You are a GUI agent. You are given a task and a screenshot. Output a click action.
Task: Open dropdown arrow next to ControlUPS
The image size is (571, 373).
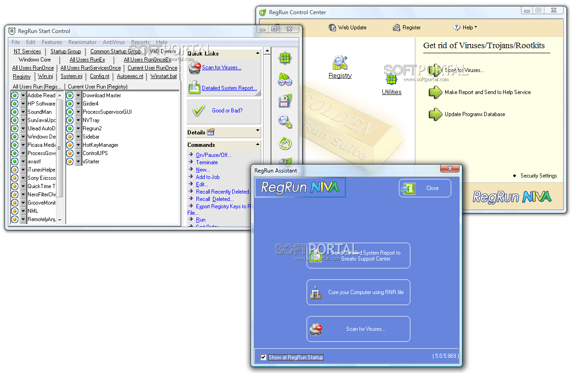click(78, 153)
